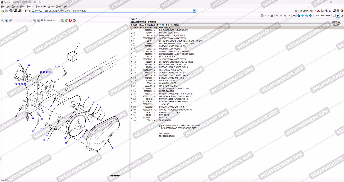Click callout number 27 in the diagram
The image size is (344, 182).
pyautogui.click(x=29, y=65)
